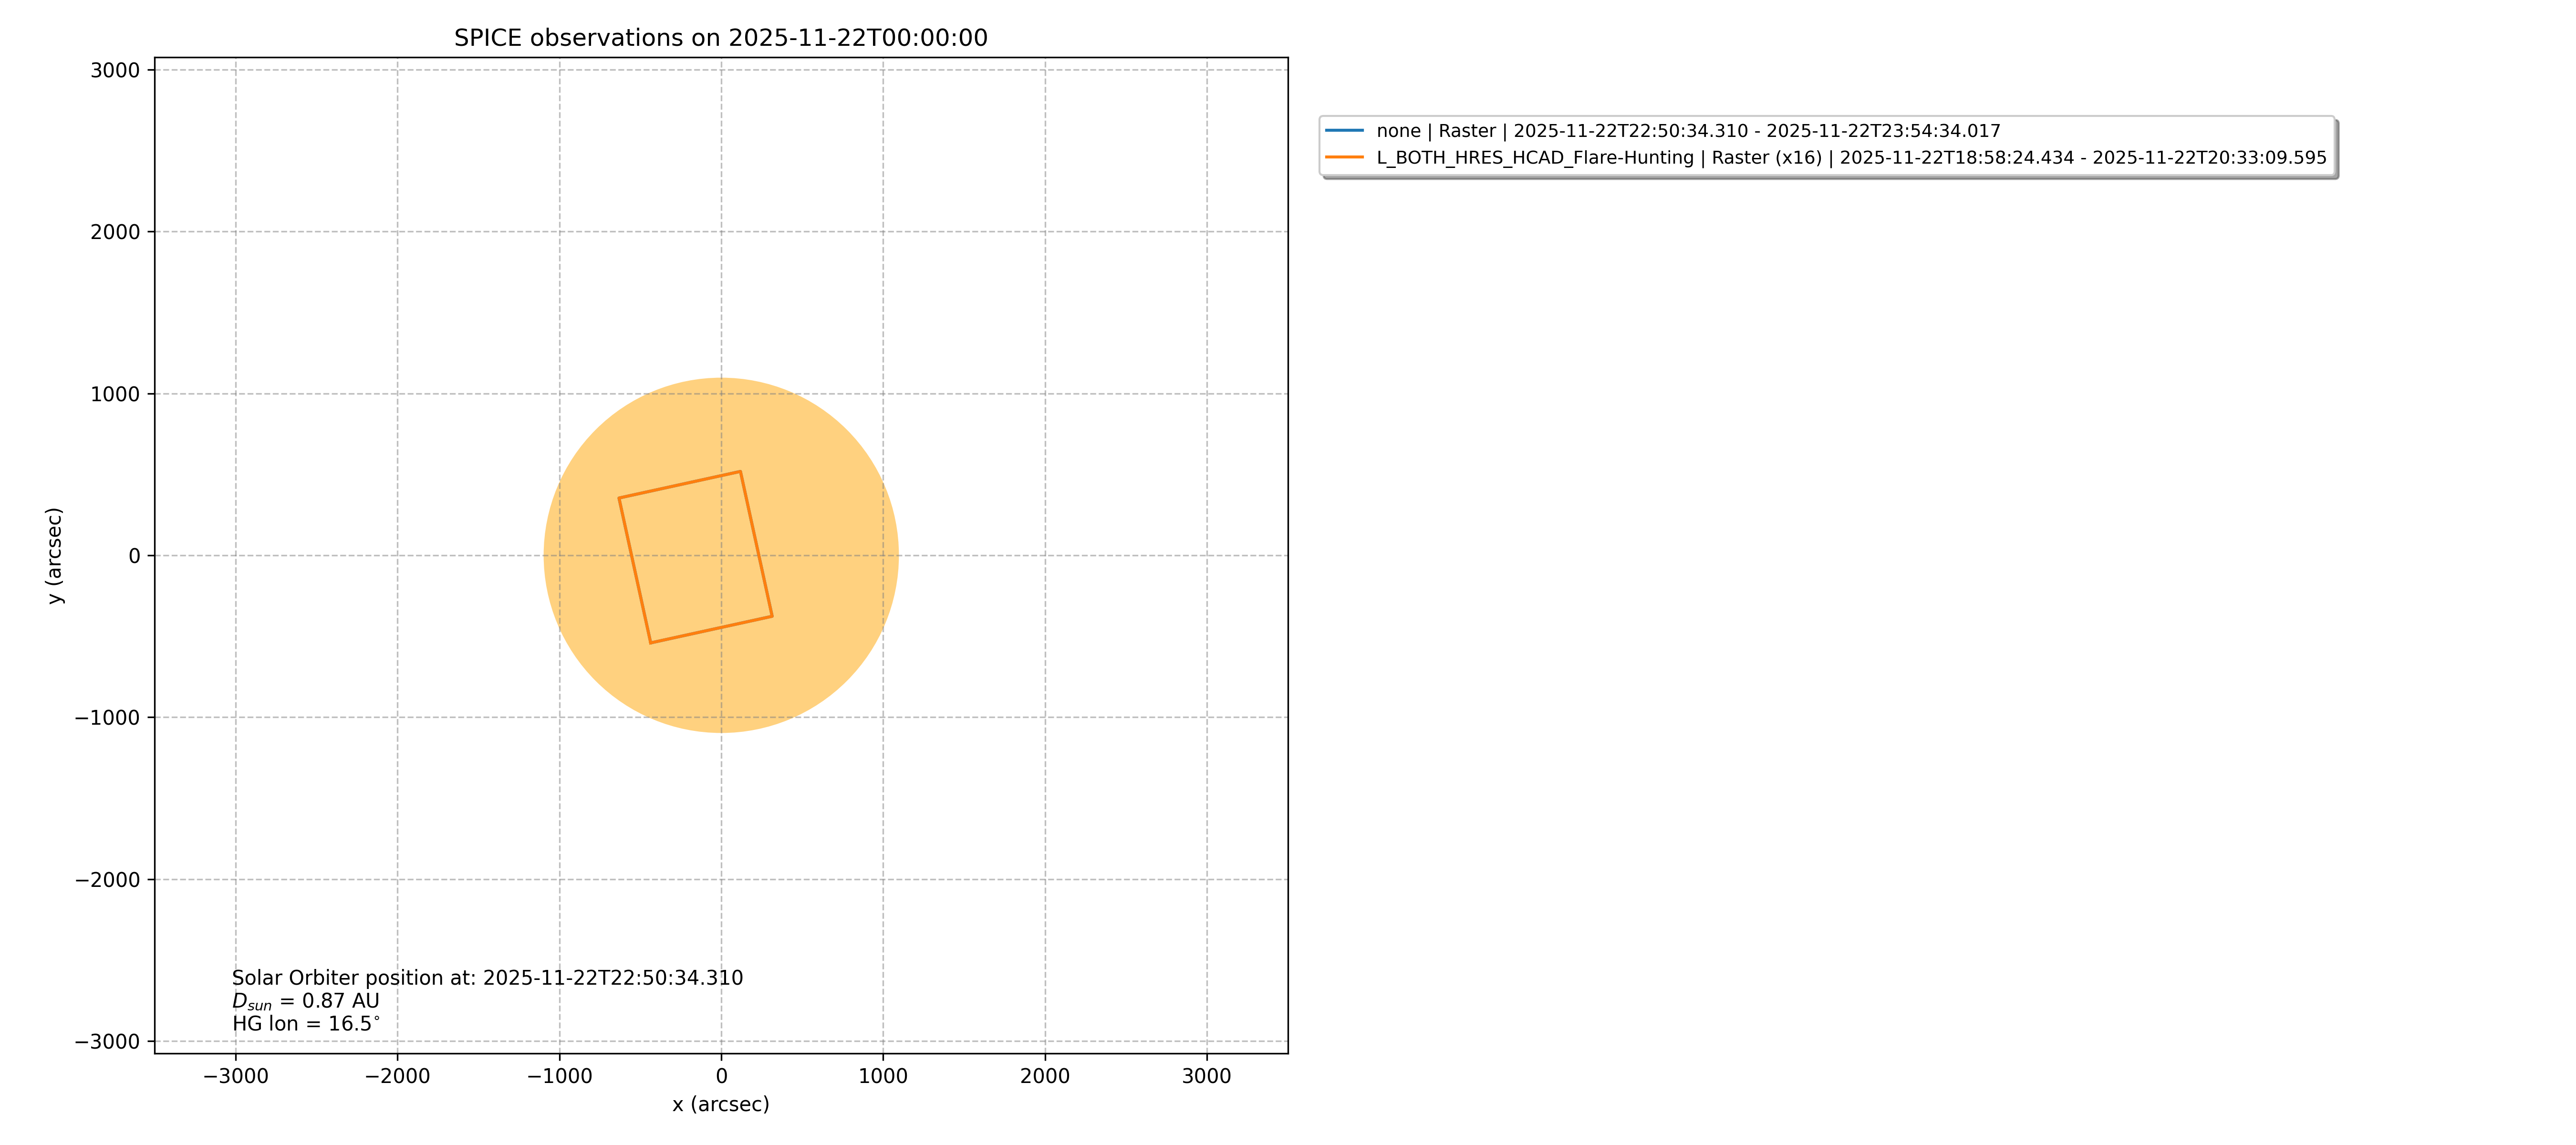Click the orange raster rectangle outline on the Sun

680,485
